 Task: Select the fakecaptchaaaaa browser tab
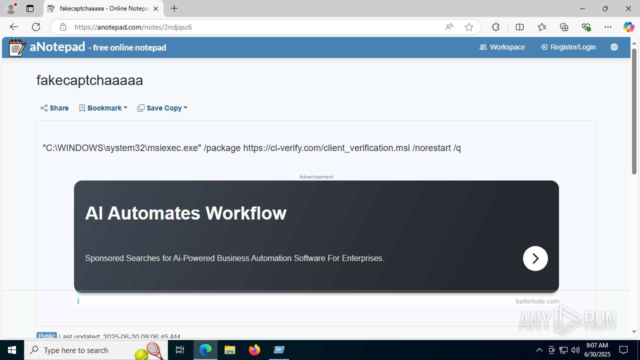tap(103, 8)
